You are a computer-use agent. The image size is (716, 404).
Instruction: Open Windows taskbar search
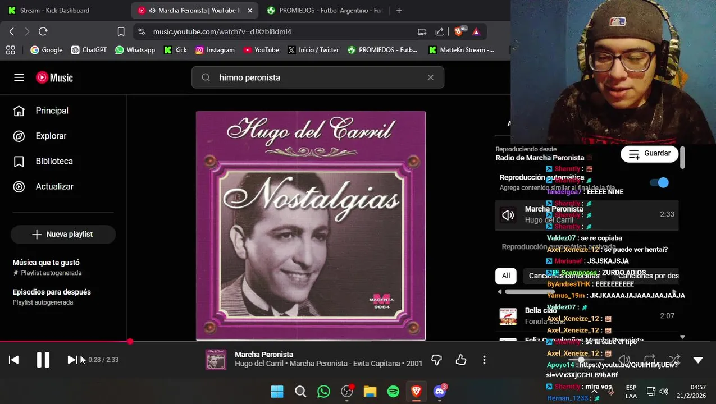point(300,391)
